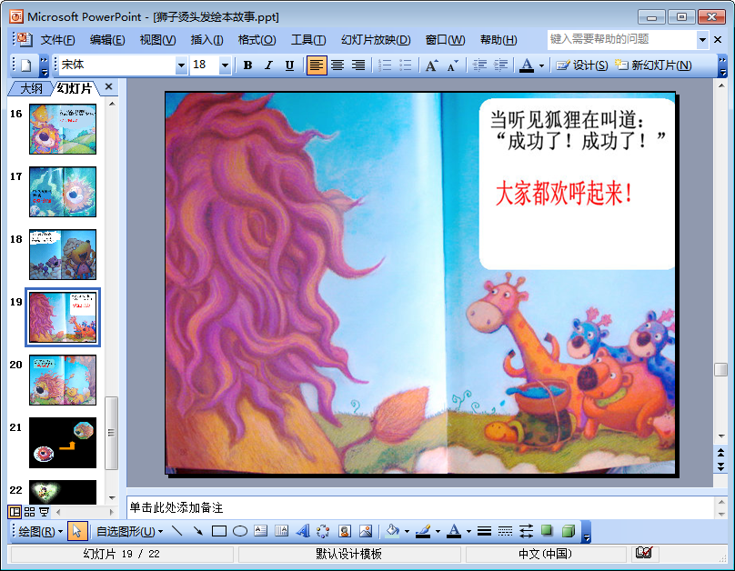Select slide 21 thumbnail
The width and height of the screenshot is (735, 571).
(x=63, y=443)
